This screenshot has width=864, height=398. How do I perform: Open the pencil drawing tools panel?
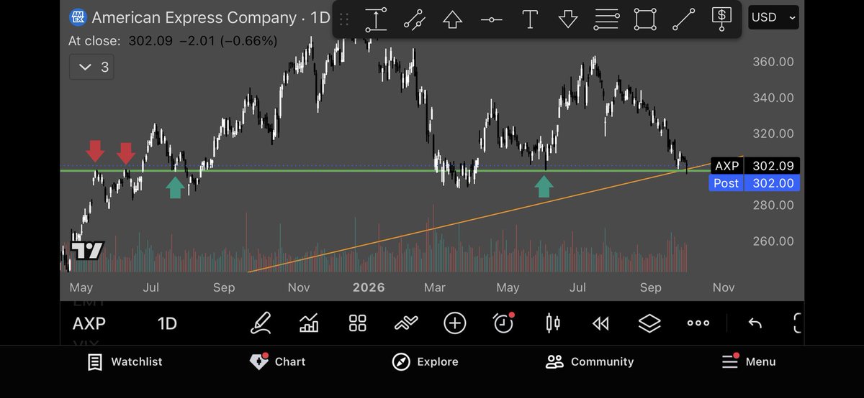(x=261, y=323)
